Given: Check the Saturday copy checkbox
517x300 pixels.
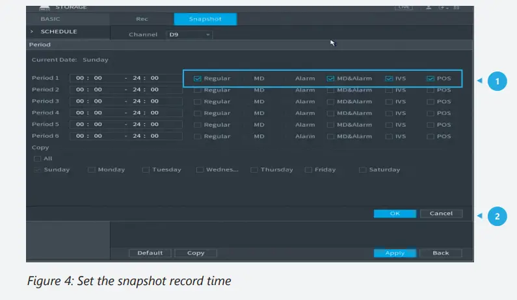Looking at the screenshot, I should 362,170.
